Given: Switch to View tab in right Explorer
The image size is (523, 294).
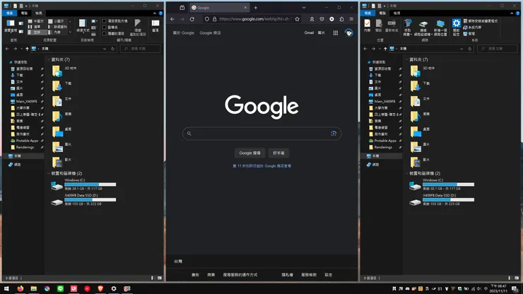Looking at the screenshot, I should tap(396, 13).
